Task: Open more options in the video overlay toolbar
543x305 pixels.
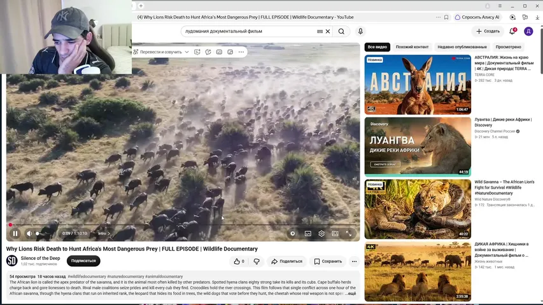Action: click(x=241, y=52)
